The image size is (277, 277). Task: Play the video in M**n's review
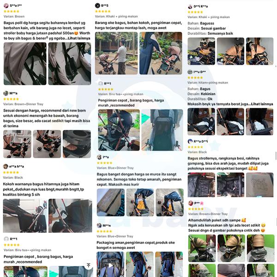click(110, 265)
